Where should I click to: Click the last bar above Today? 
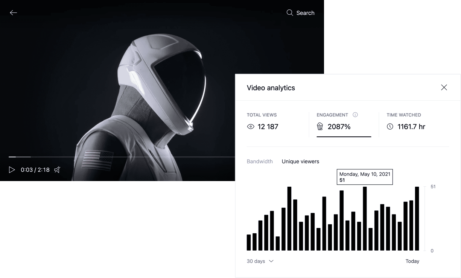(x=417, y=219)
